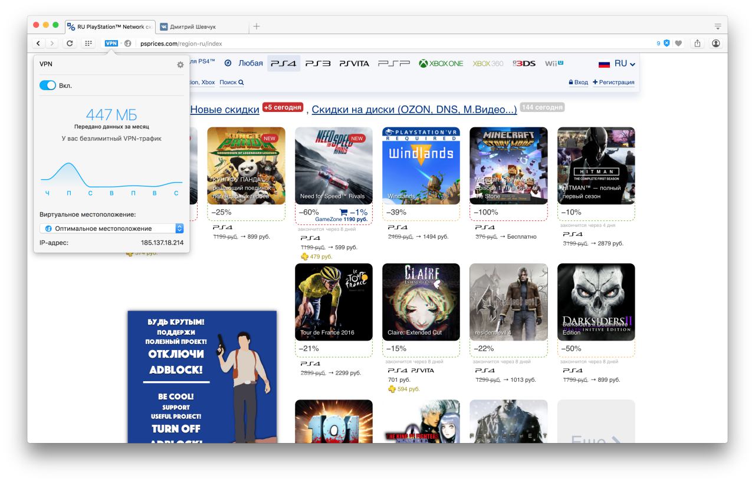Screen dimensions: 755x482
Task: Open the Claire: Extended Cut cover
Action: click(421, 302)
